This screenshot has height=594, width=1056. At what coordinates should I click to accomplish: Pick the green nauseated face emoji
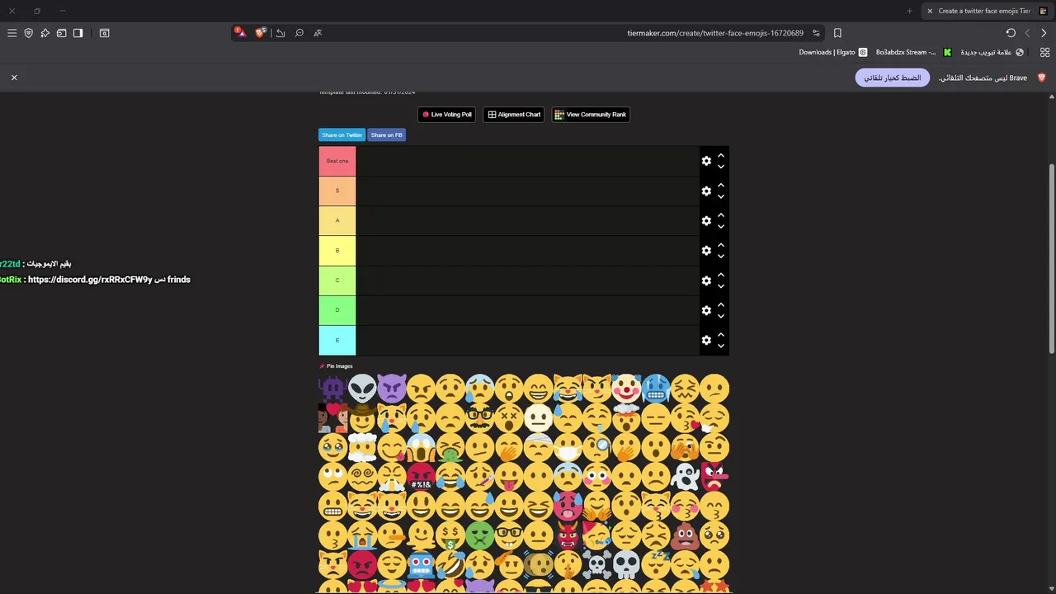pyautogui.click(x=479, y=535)
